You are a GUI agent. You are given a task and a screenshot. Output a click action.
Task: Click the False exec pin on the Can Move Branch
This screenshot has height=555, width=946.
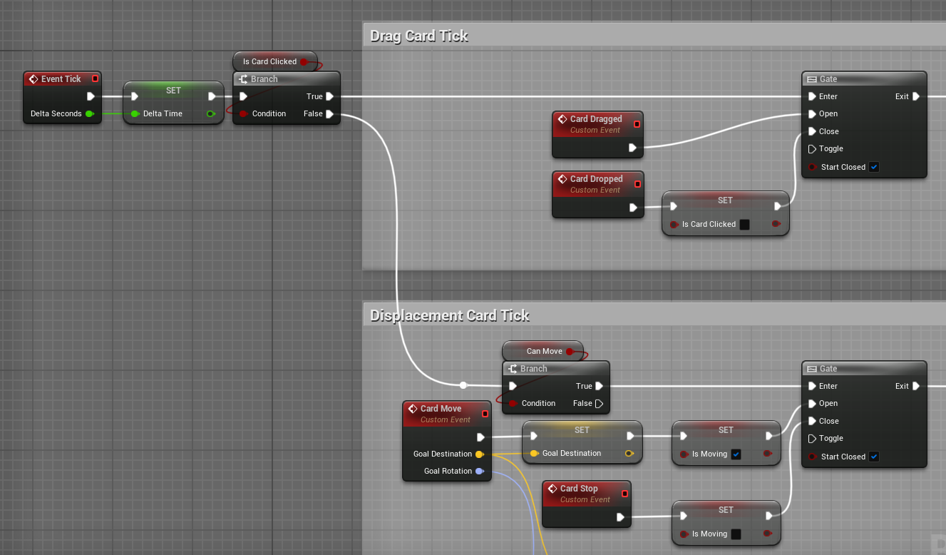click(x=599, y=403)
